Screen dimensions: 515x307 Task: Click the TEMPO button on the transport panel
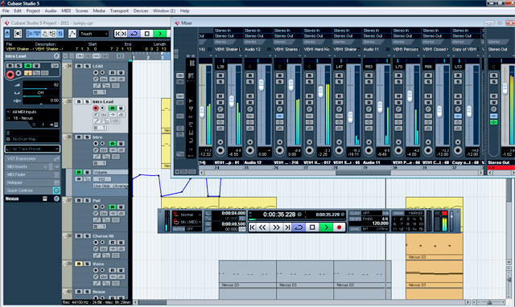(355, 219)
